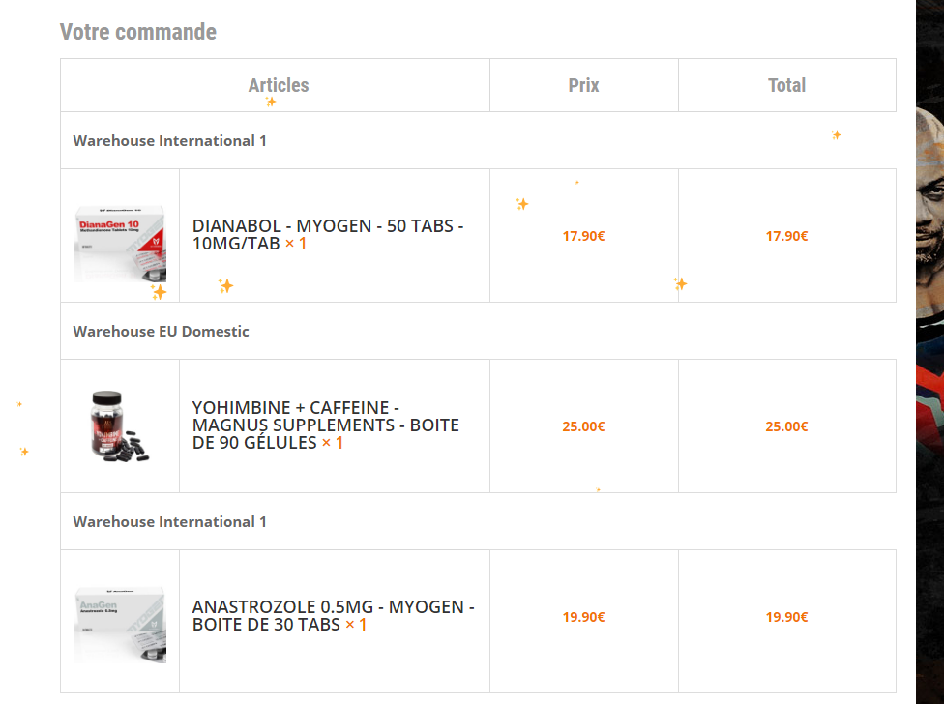Image resolution: width=944 pixels, height=704 pixels.
Task: Click the Yohimbine + Caffeine product name
Action: click(x=325, y=425)
